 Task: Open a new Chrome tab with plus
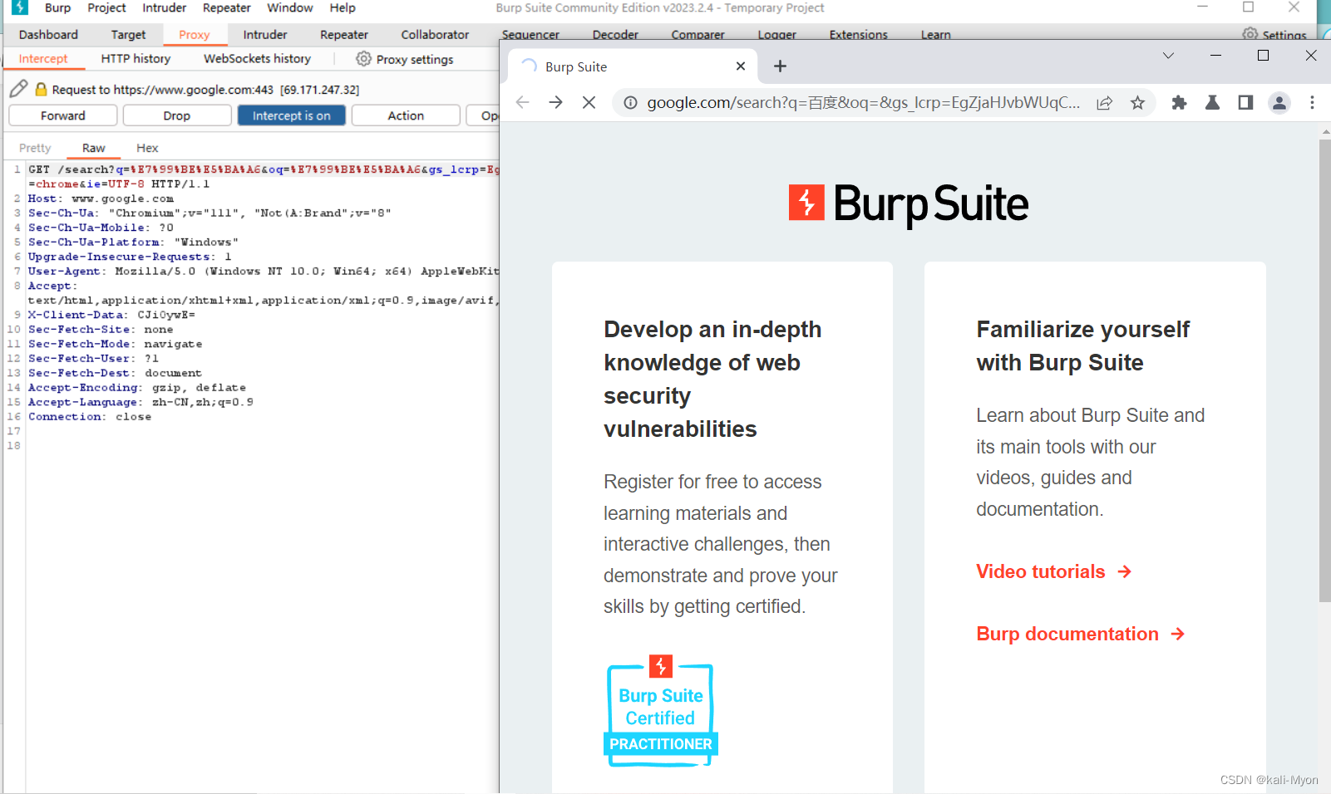click(780, 66)
